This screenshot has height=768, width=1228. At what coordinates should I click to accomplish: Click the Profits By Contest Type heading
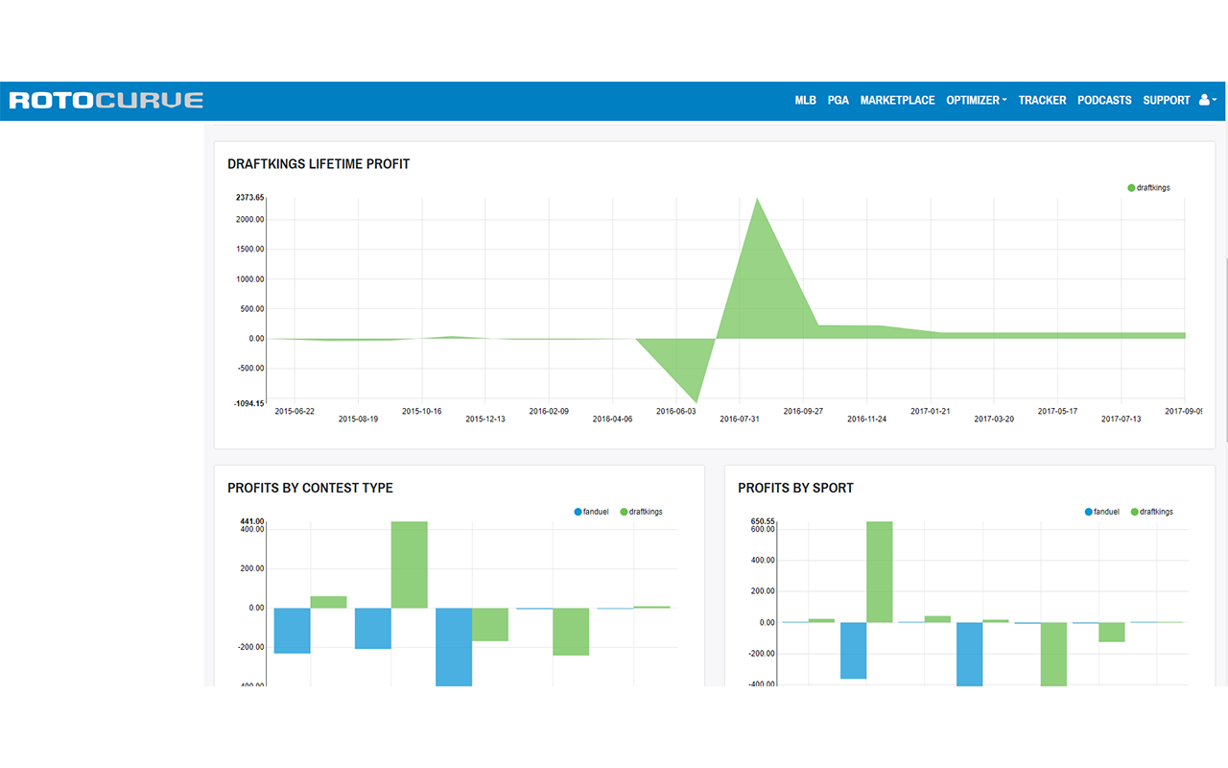[310, 488]
